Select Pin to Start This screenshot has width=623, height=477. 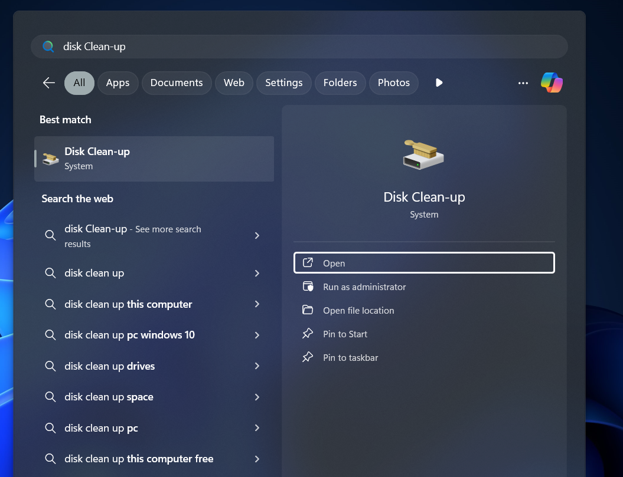tap(424, 334)
